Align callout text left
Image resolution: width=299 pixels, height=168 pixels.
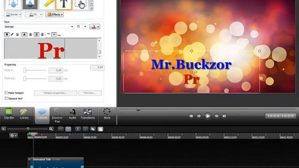(x=30, y=35)
